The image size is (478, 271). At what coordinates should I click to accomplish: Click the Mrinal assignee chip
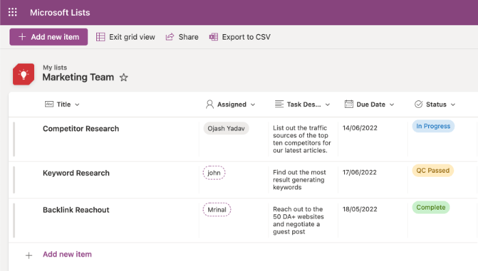(216, 210)
